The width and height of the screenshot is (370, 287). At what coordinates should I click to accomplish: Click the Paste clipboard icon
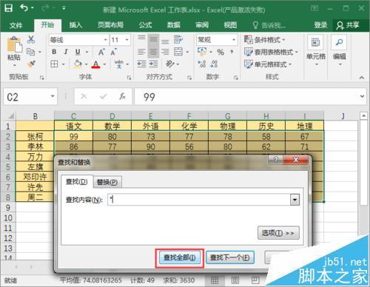pos(15,45)
